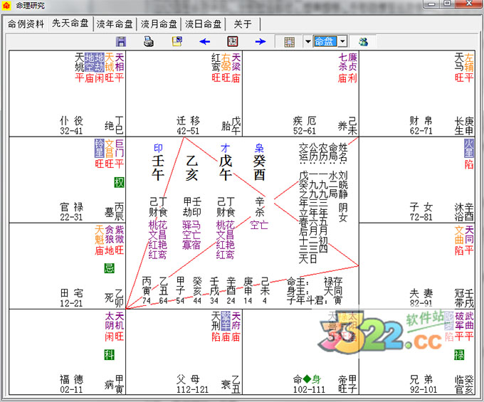Click the two-people users icon
Screen dimensions: 484x402
(363, 41)
